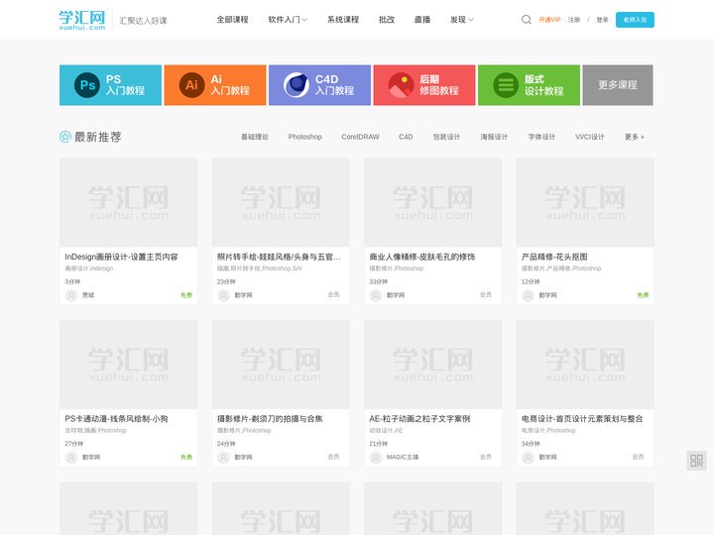This screenshot has height=535, width=714.
Task: Open 全部课程 in the navigation
Action: [232, 20]
